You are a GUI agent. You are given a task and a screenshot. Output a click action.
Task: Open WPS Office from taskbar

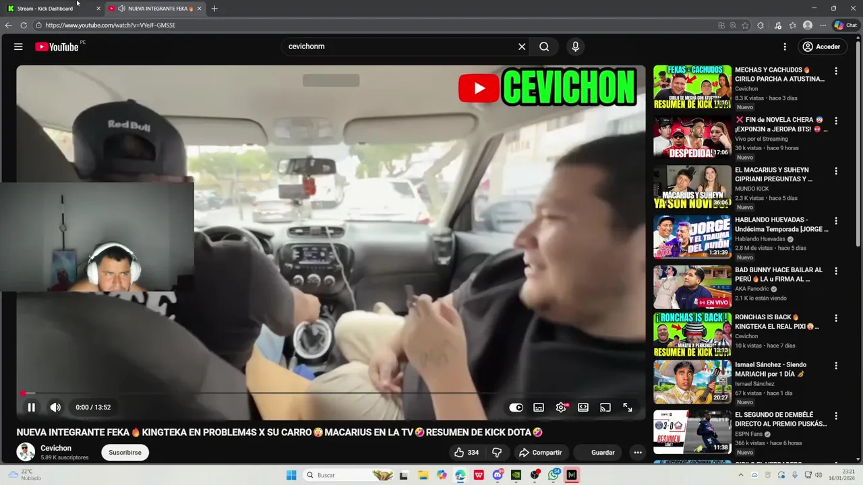click(x=479, y=475)
